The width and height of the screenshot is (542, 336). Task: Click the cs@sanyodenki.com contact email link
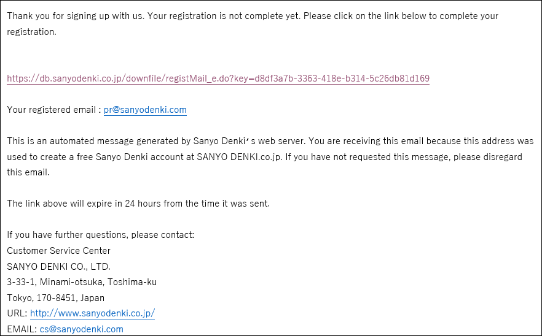pyautogui.click(x=82, y=329)
